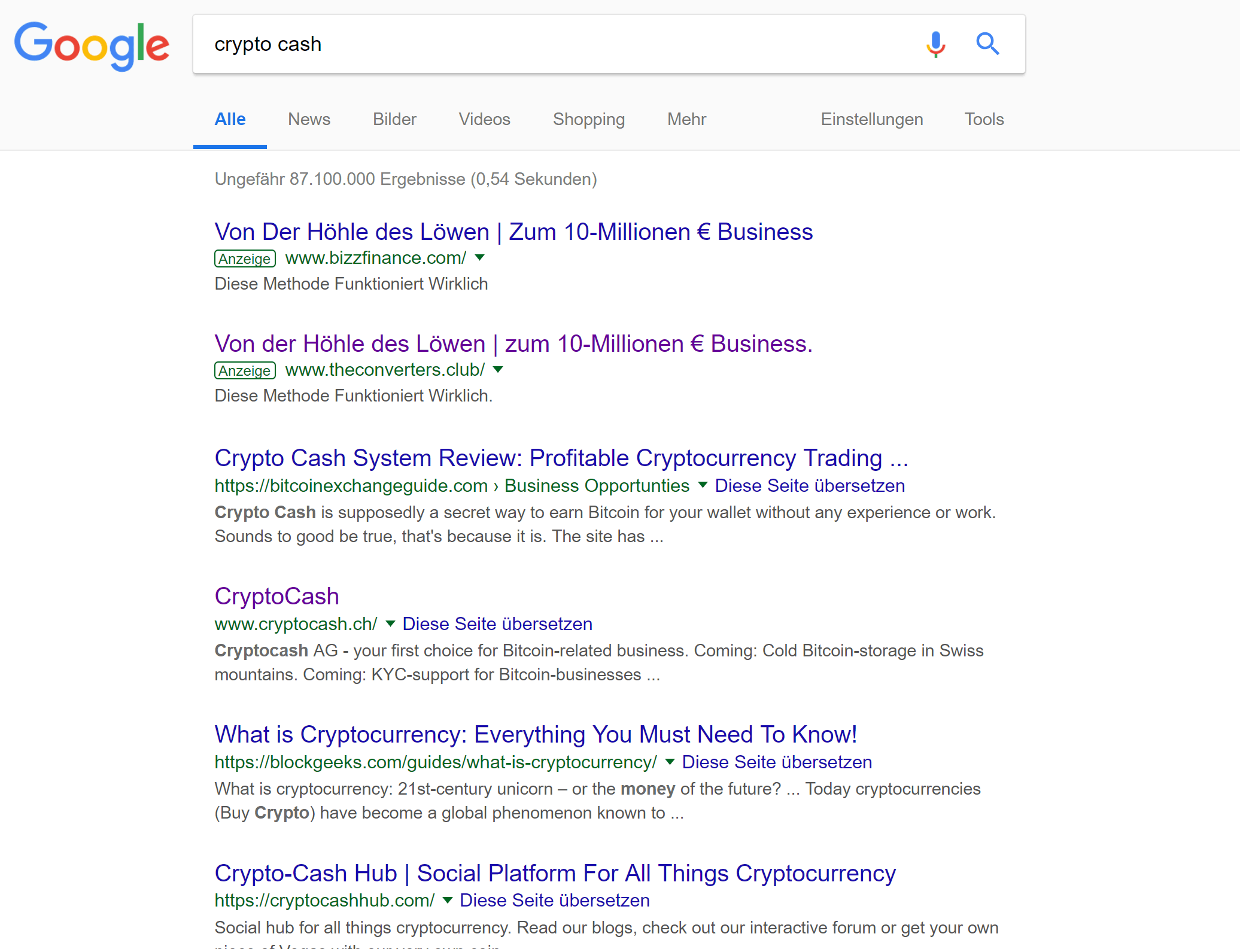Open dropdown arrow next to www.cryptocash.ch
1240x949 pixels.
[x=390, y=623]
